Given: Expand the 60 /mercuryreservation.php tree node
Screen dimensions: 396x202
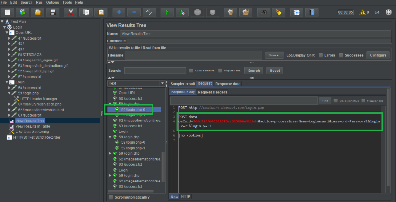Looking at the screenshot, I should coord(9,104).
